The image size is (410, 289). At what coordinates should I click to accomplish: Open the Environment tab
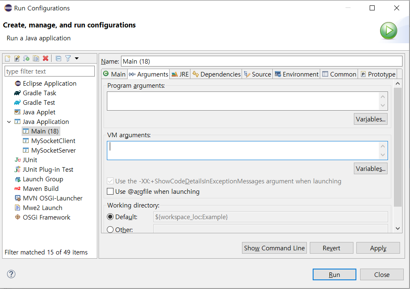296,74
